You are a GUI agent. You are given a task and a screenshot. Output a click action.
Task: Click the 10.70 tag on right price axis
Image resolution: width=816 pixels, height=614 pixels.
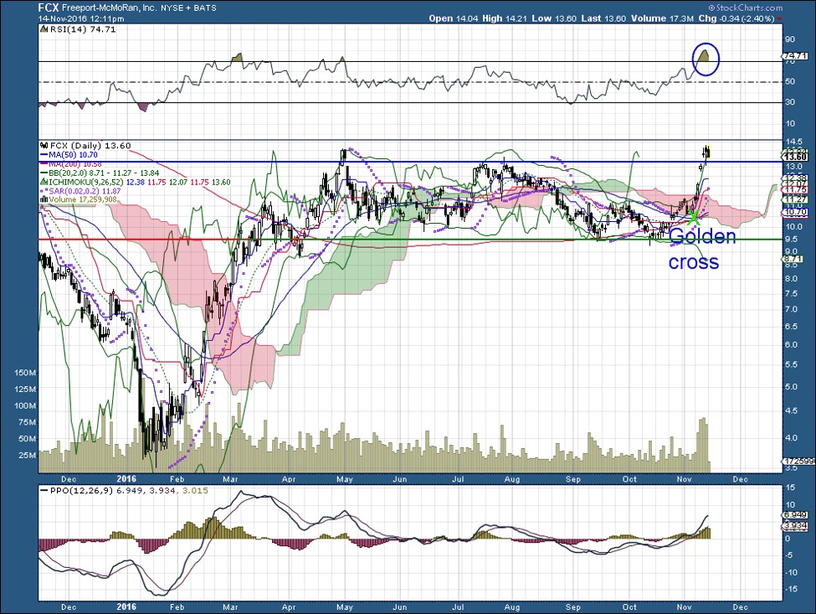(796, 212)
